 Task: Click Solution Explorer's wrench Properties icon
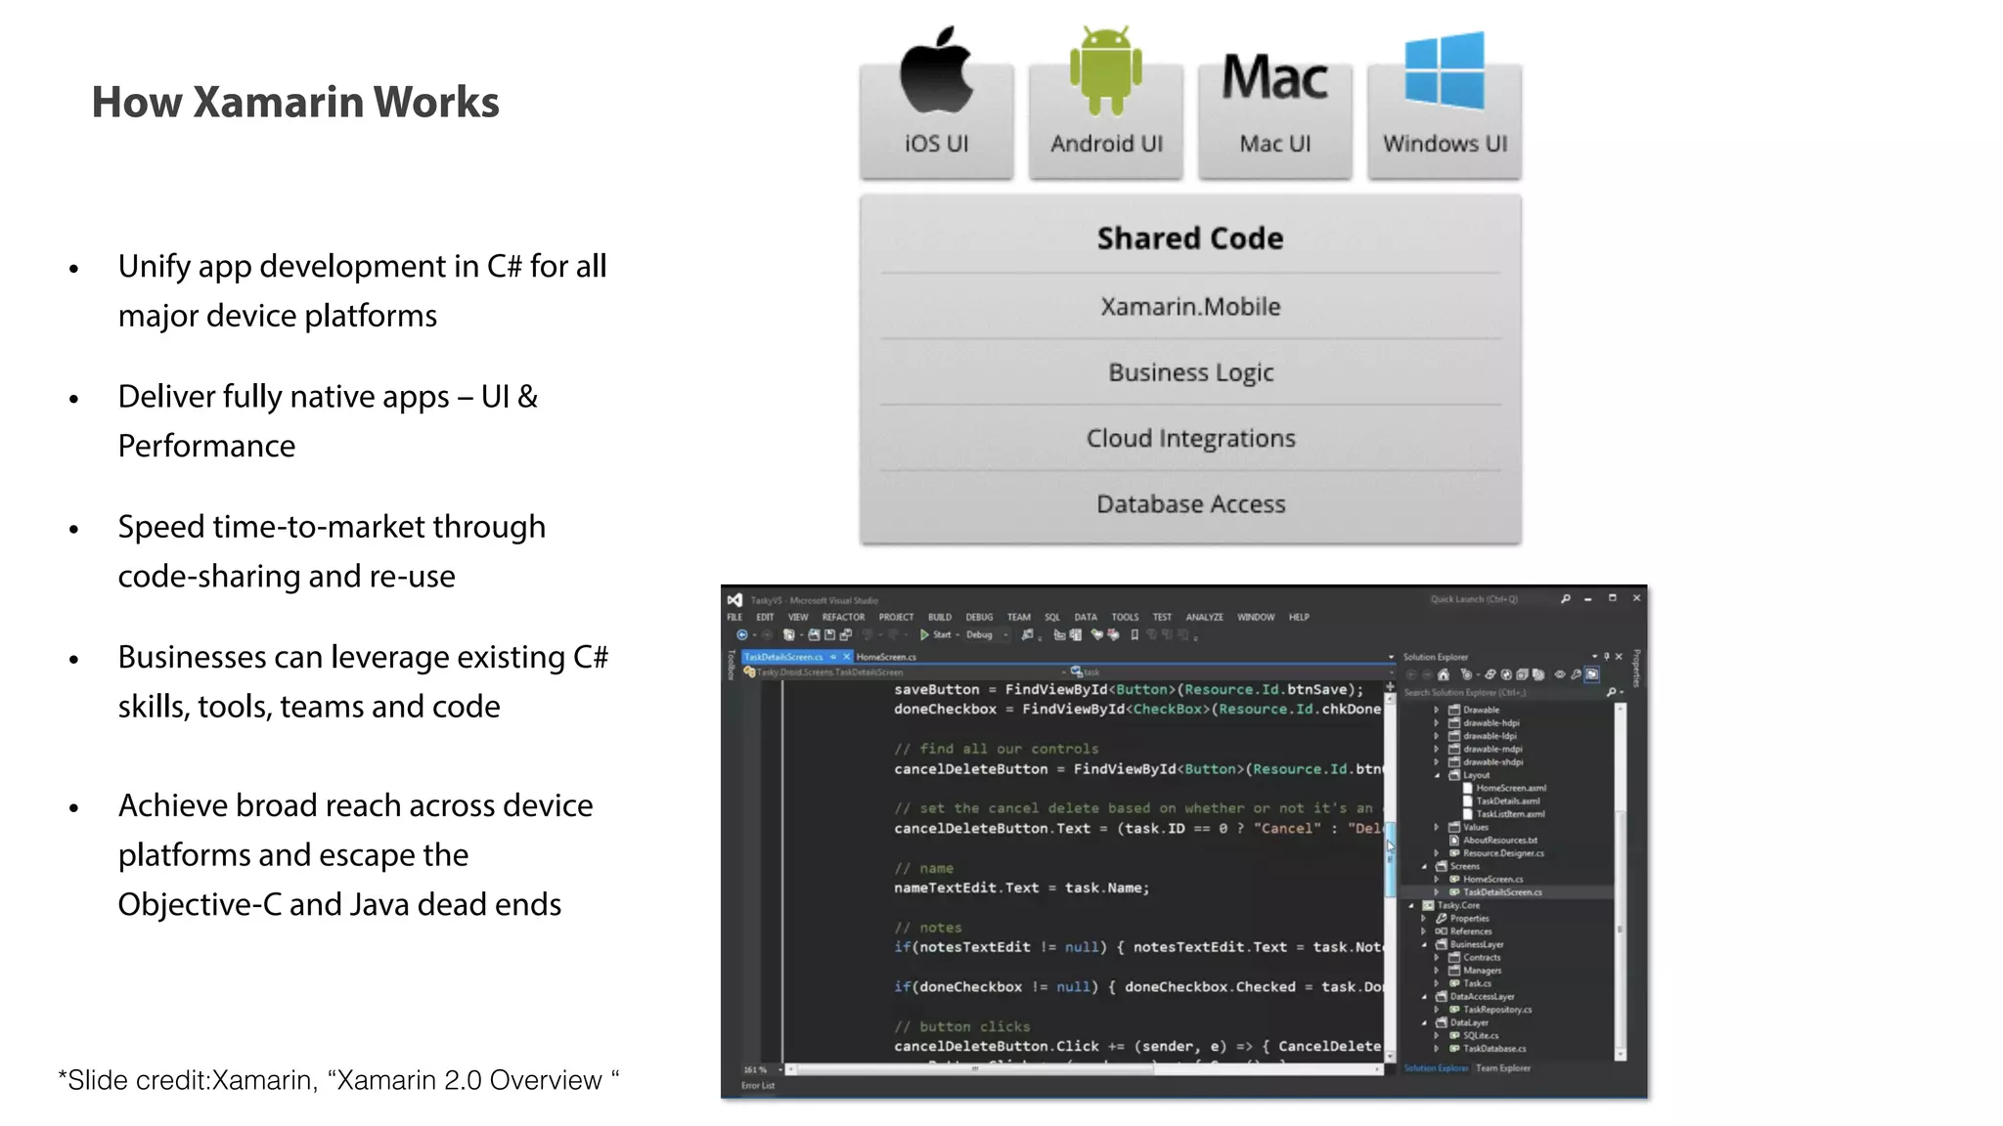click(1576, 674)
